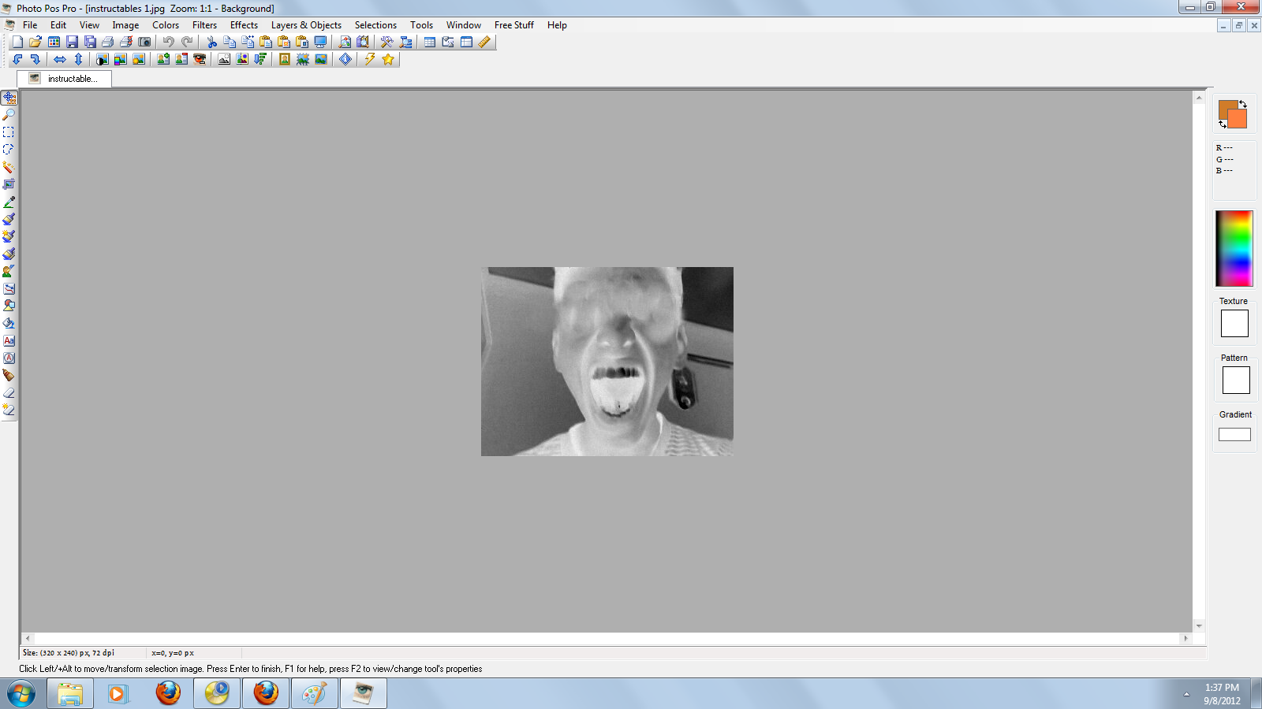The image size is (1262, 709).
Task: Open the Selections menu
Action: pyautogui.click(x=375, y=25)
